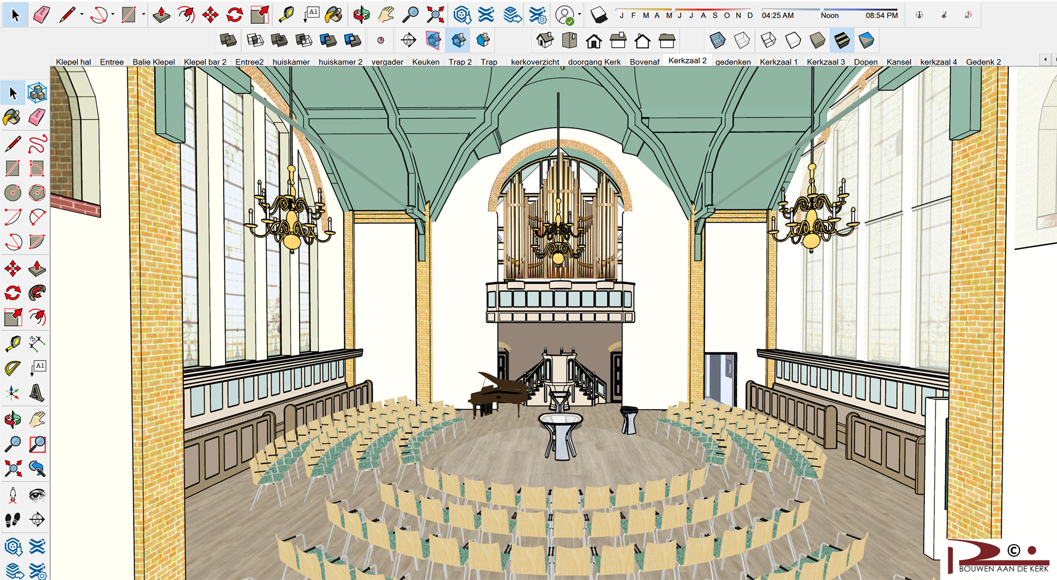
Task: Open the account profile dropdown arrow
Action: [x=580, y=15]
